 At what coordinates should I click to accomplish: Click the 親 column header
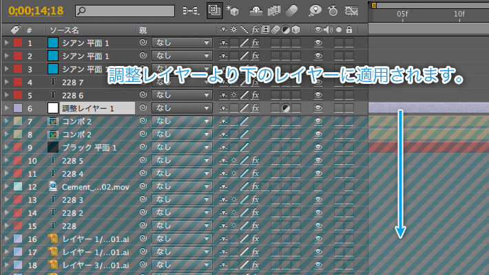click(x=143, y=30)
